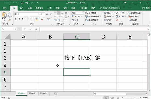
Task: Switch to the 插入 ribbon tab
Action: pyautogui.click(x=22, y=8)
